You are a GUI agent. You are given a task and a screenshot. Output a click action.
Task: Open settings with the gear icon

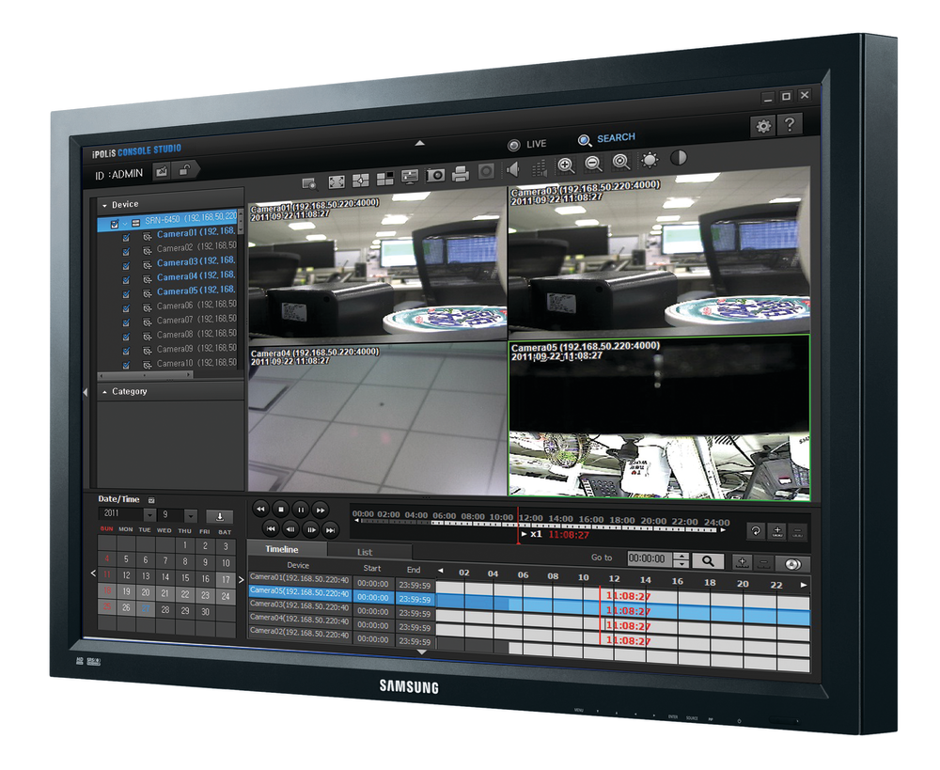click(x=763, y=125)
